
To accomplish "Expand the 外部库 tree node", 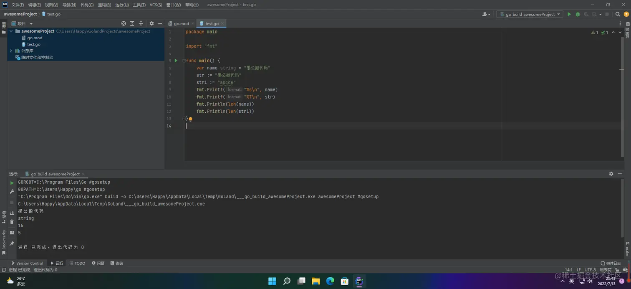I will [x=11, y=51].
